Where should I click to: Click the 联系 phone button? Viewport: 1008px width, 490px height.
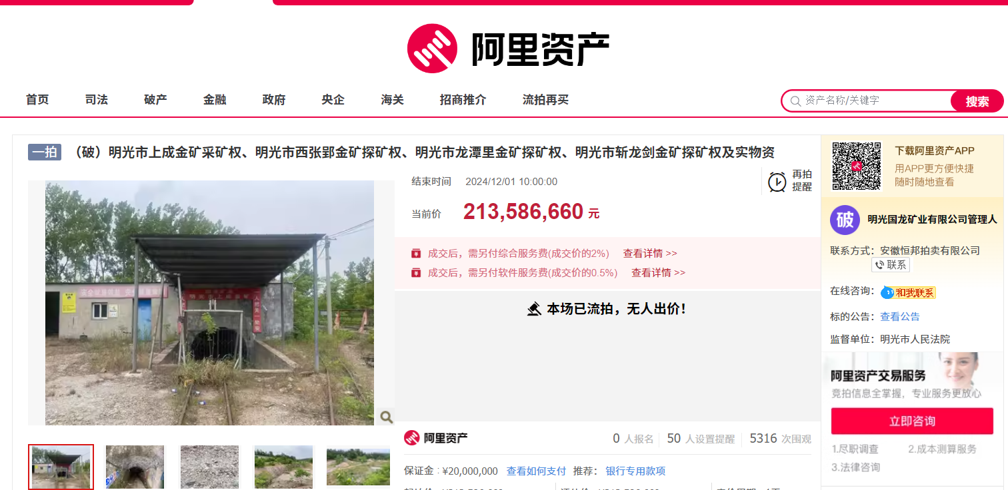click(x=891, y=265)
